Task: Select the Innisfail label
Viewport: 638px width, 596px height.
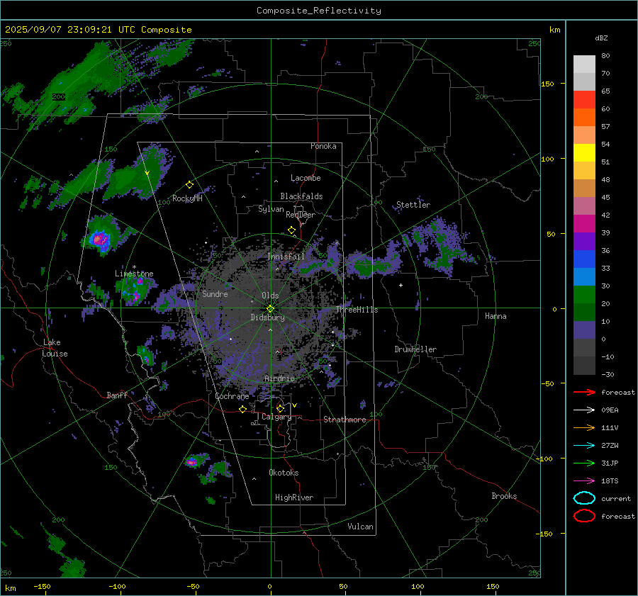Action: tap(286, 257)
